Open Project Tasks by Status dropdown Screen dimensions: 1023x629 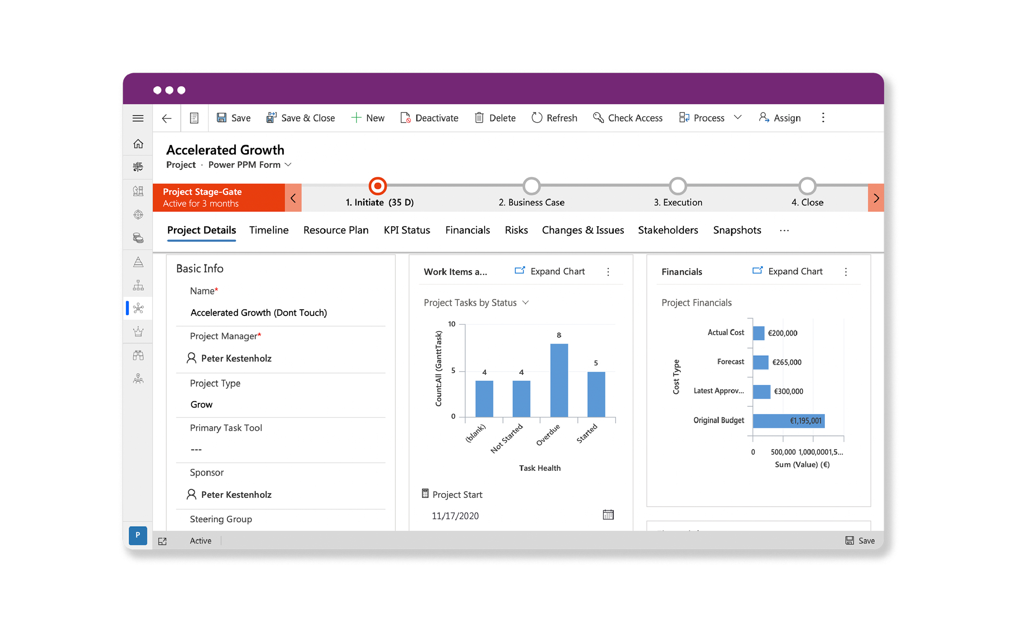[x=476, y=303]
